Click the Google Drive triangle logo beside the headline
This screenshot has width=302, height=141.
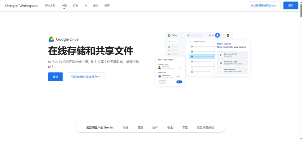[x=51, y=39]
